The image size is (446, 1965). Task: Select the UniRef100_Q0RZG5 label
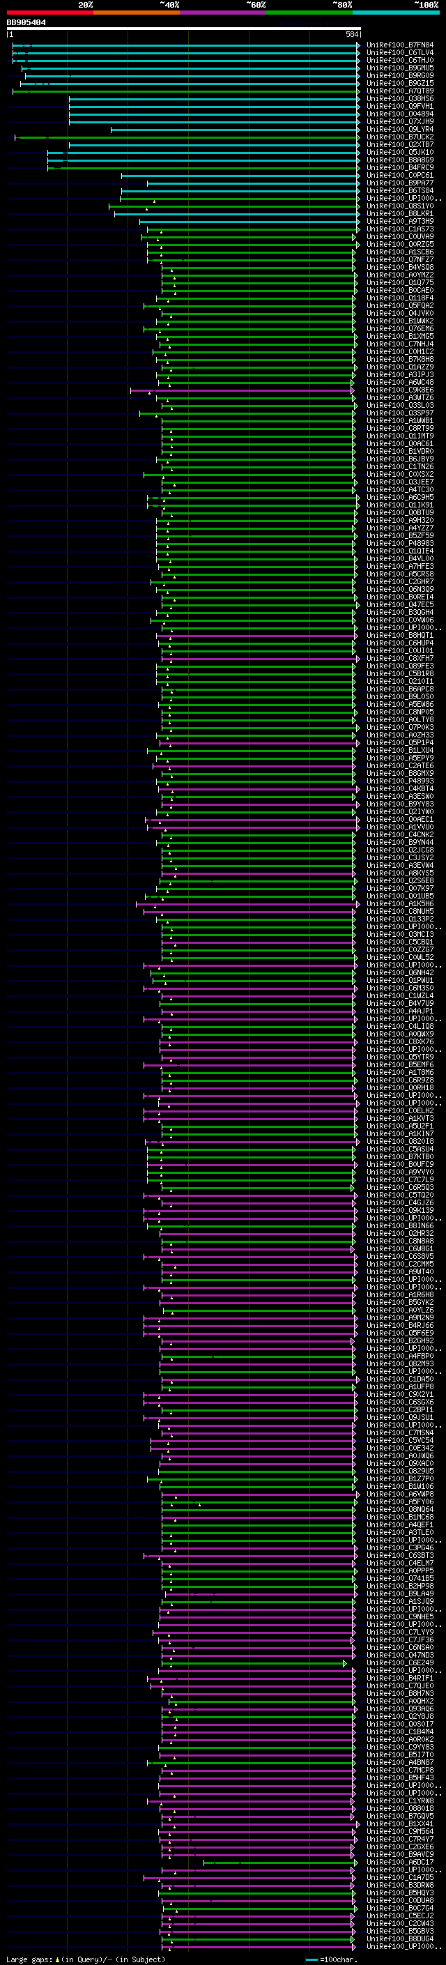tap(400, 244)
